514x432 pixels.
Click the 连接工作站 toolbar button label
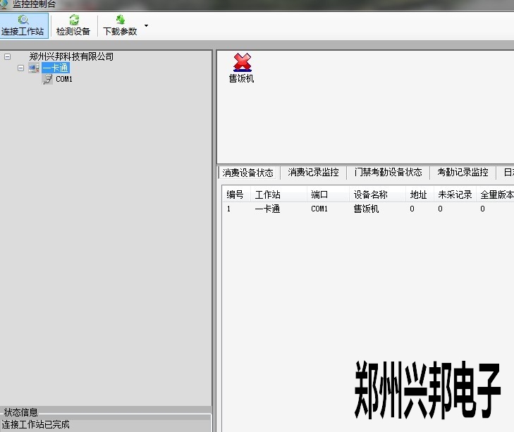pos(23,32)
